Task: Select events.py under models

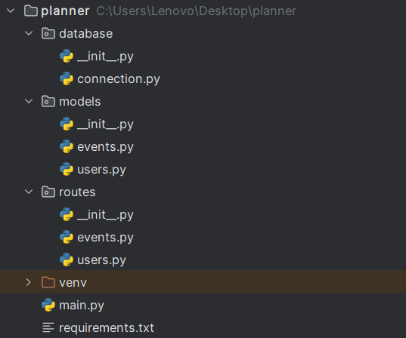Action: [x=105, y=147]
